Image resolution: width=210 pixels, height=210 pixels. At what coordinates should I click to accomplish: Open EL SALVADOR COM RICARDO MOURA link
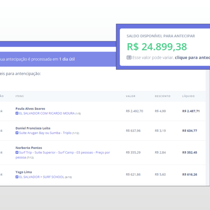click(x=47, y=113)
